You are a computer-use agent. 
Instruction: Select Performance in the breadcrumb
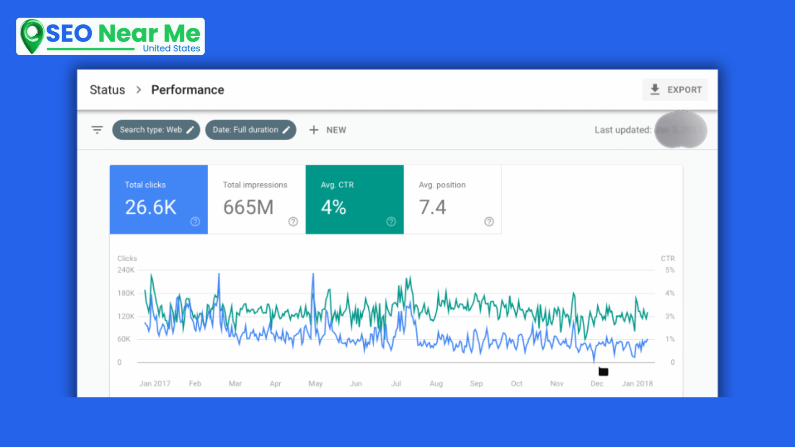pos(187,90)
